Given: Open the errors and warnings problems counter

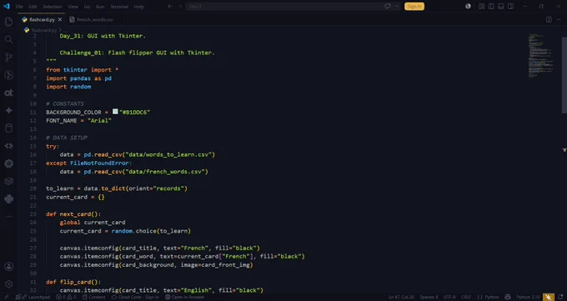Looking at the screenshot, I should [x=66, y=297].
